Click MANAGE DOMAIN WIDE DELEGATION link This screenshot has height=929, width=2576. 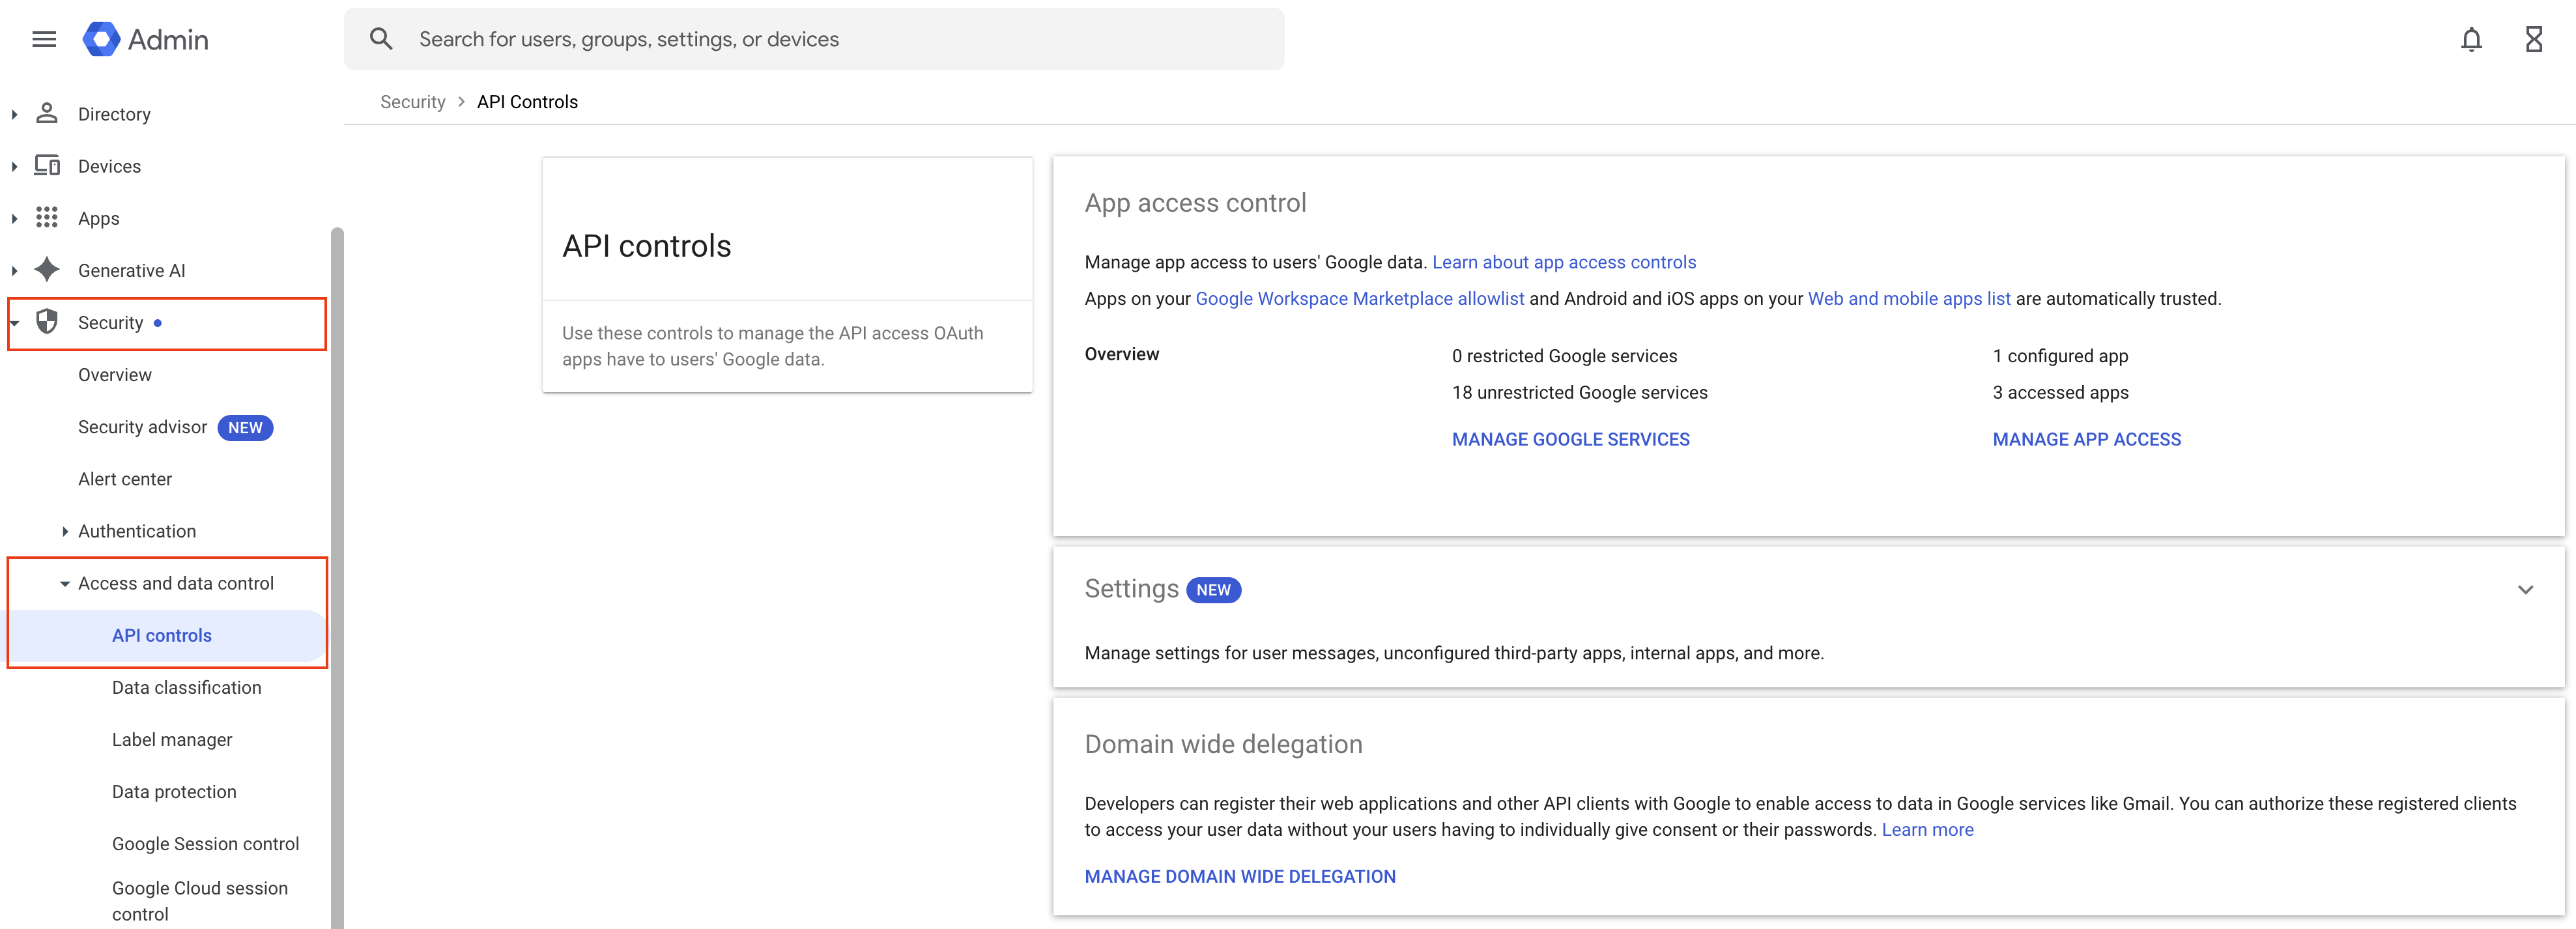tap(1239, 876)
